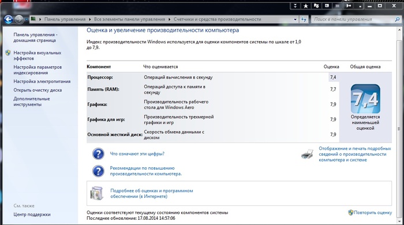Open Что означают эти цифры? link

[137, 153]
